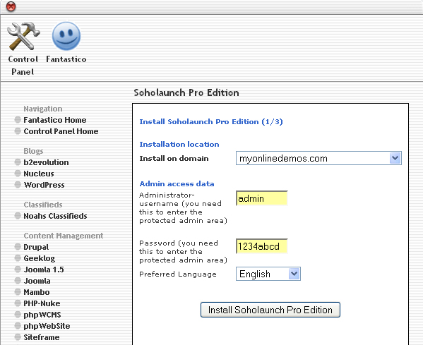Click the Fantastico label under smiley

[x=66, y=59]
